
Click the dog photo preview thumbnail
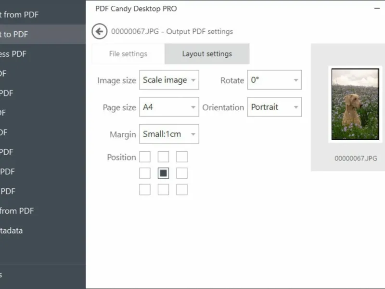(355, 104)
